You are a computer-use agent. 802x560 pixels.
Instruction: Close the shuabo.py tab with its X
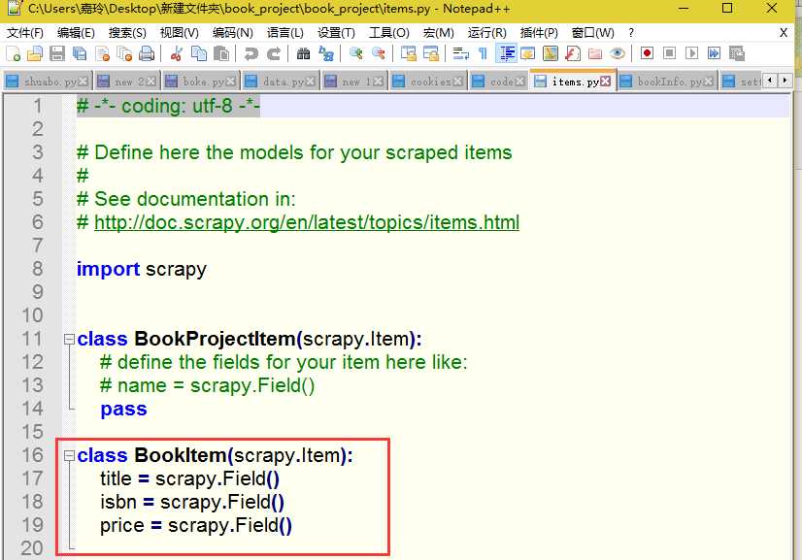point(84,82)
